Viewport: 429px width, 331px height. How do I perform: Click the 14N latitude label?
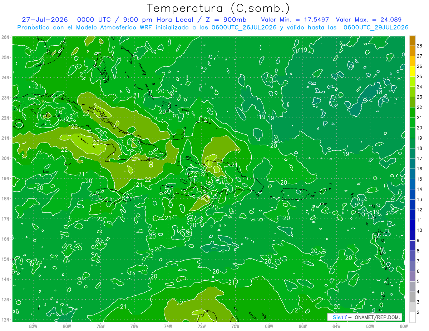[5, 279]
